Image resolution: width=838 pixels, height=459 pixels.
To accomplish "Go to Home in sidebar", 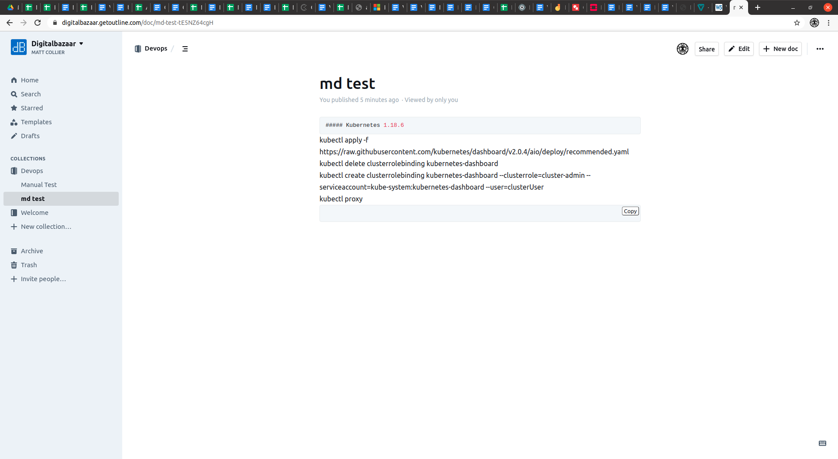I will pos(30,80).
